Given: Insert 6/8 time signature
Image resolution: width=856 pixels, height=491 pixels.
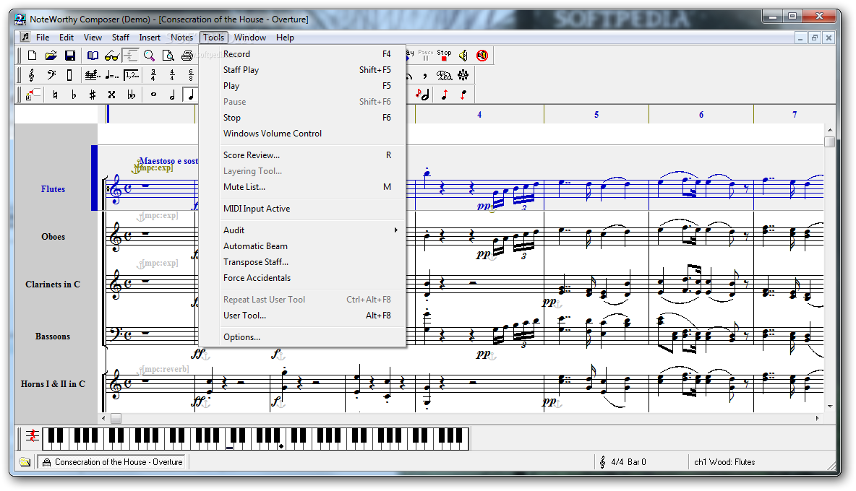Looking at the screenshot, I should point(191,75).
